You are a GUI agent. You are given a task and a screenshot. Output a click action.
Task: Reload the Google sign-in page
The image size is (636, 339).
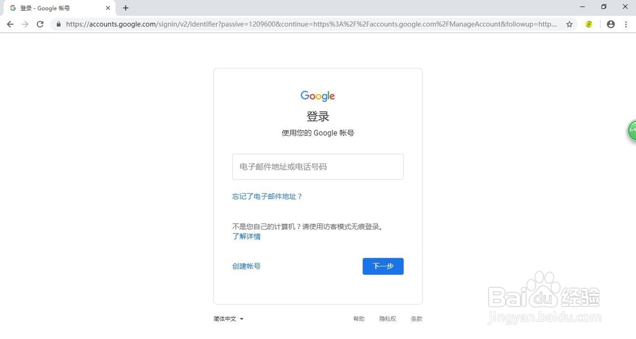39,24
